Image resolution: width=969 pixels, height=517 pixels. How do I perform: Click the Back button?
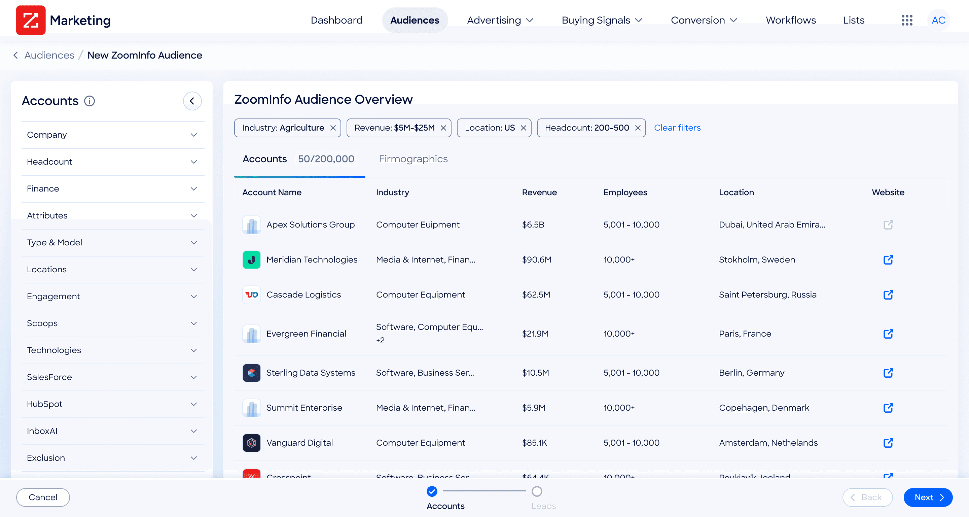pos(867,497)
